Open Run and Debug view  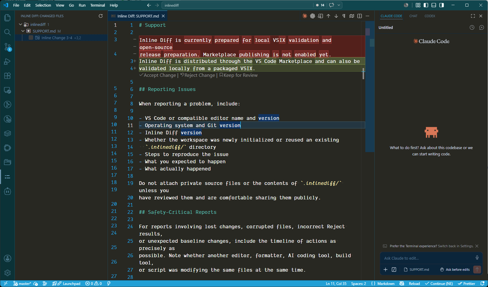[8, 61]
